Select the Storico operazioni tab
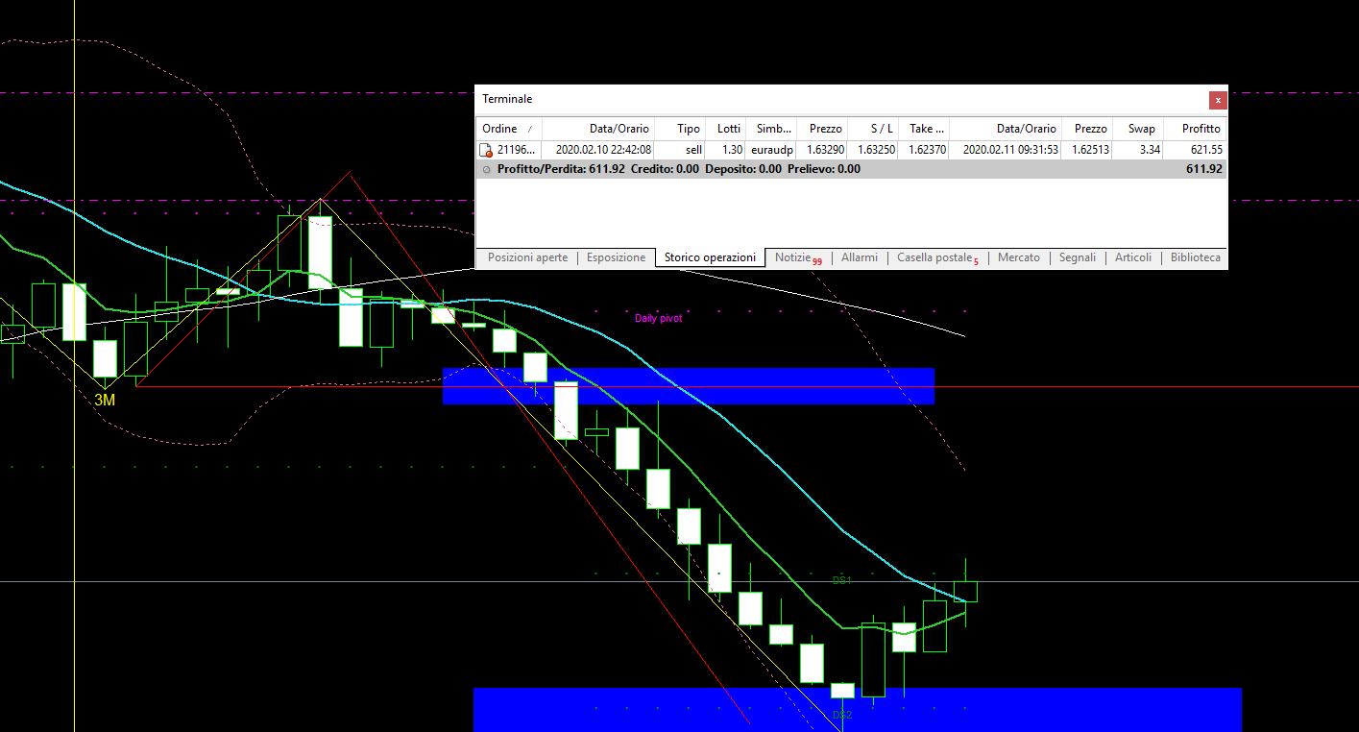This screenshot has height=732, width=1359. [710, 257]
